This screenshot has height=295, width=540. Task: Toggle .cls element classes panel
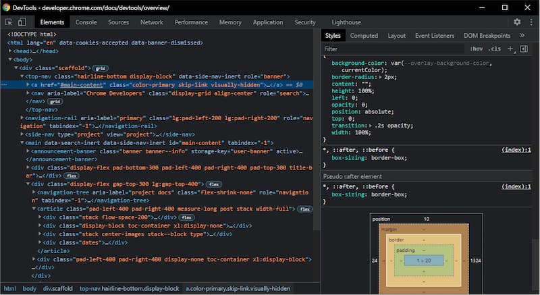pyautogui.click(x=495, y=49)
